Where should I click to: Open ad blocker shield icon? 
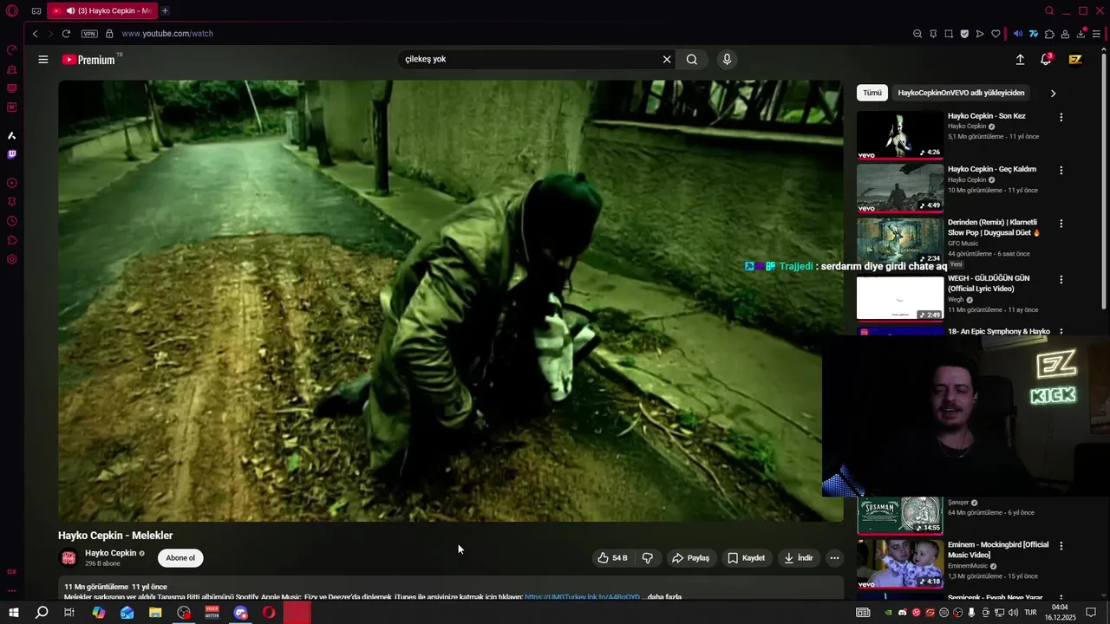point(964,34)
